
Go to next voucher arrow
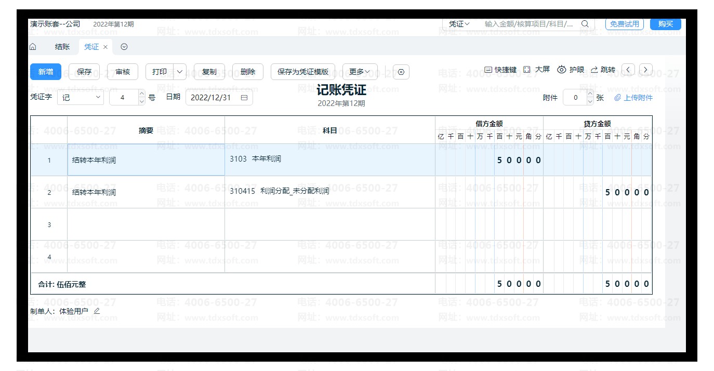pyautogui.click(x=645, y=70)
